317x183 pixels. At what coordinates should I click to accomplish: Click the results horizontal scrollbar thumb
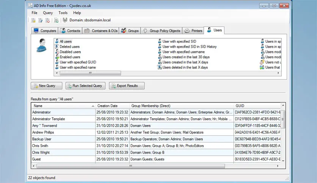[x=130, y=166]
